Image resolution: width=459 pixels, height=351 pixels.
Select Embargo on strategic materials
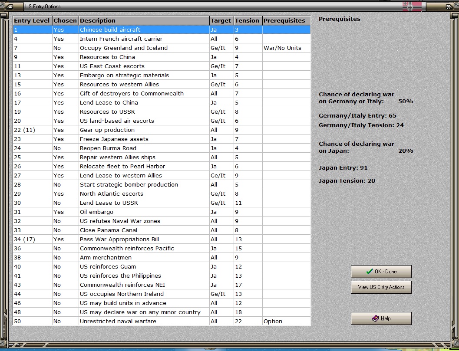click(x=162, y=75)
